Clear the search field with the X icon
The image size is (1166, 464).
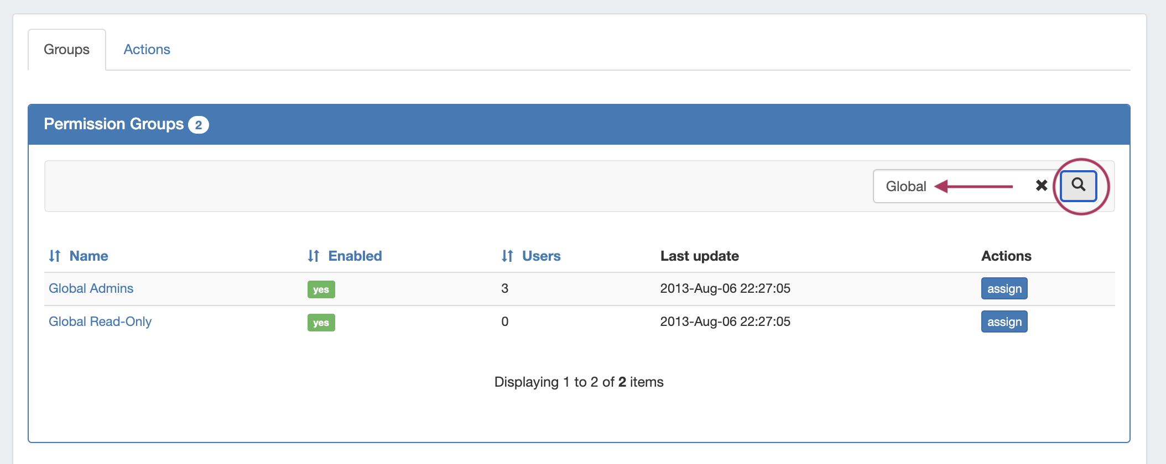pyautogui.click(x=1041, y=186)
